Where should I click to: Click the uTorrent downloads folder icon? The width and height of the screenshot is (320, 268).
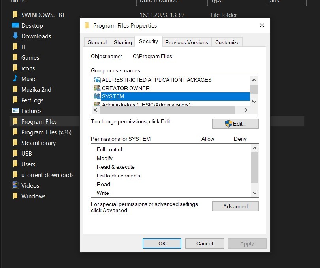click(x=15, y=175)
